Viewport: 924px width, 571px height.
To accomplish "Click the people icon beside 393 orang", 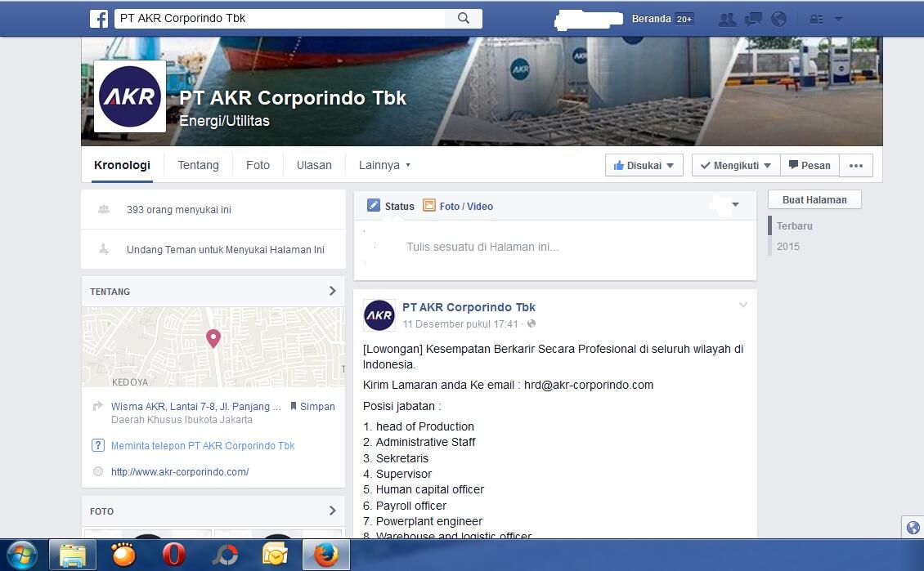I will (104, 209).
